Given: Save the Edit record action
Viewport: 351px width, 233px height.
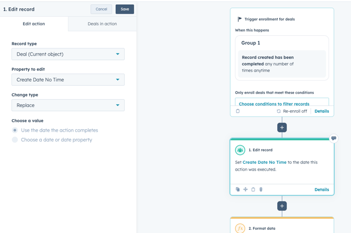Looking at the screenshot, I should pos(125,9).
